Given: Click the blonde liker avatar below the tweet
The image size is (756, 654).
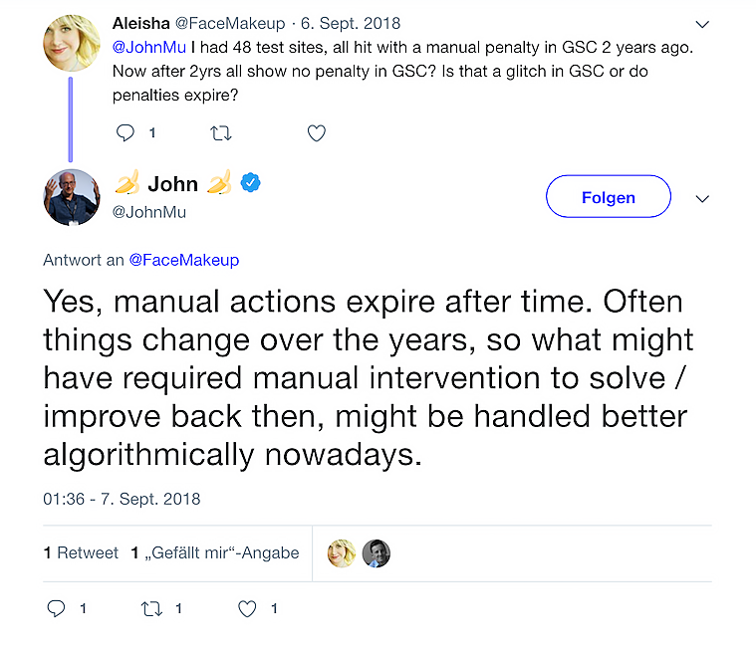Looking at the screenshot, I should (342, 553).
